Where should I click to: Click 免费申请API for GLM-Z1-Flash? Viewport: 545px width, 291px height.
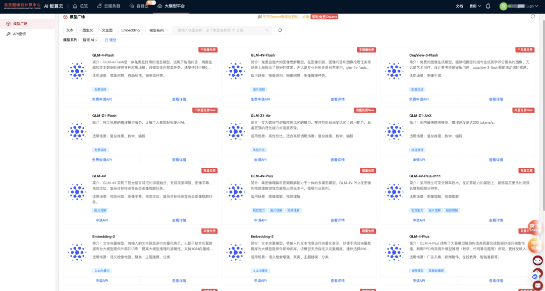coord(102,160)
